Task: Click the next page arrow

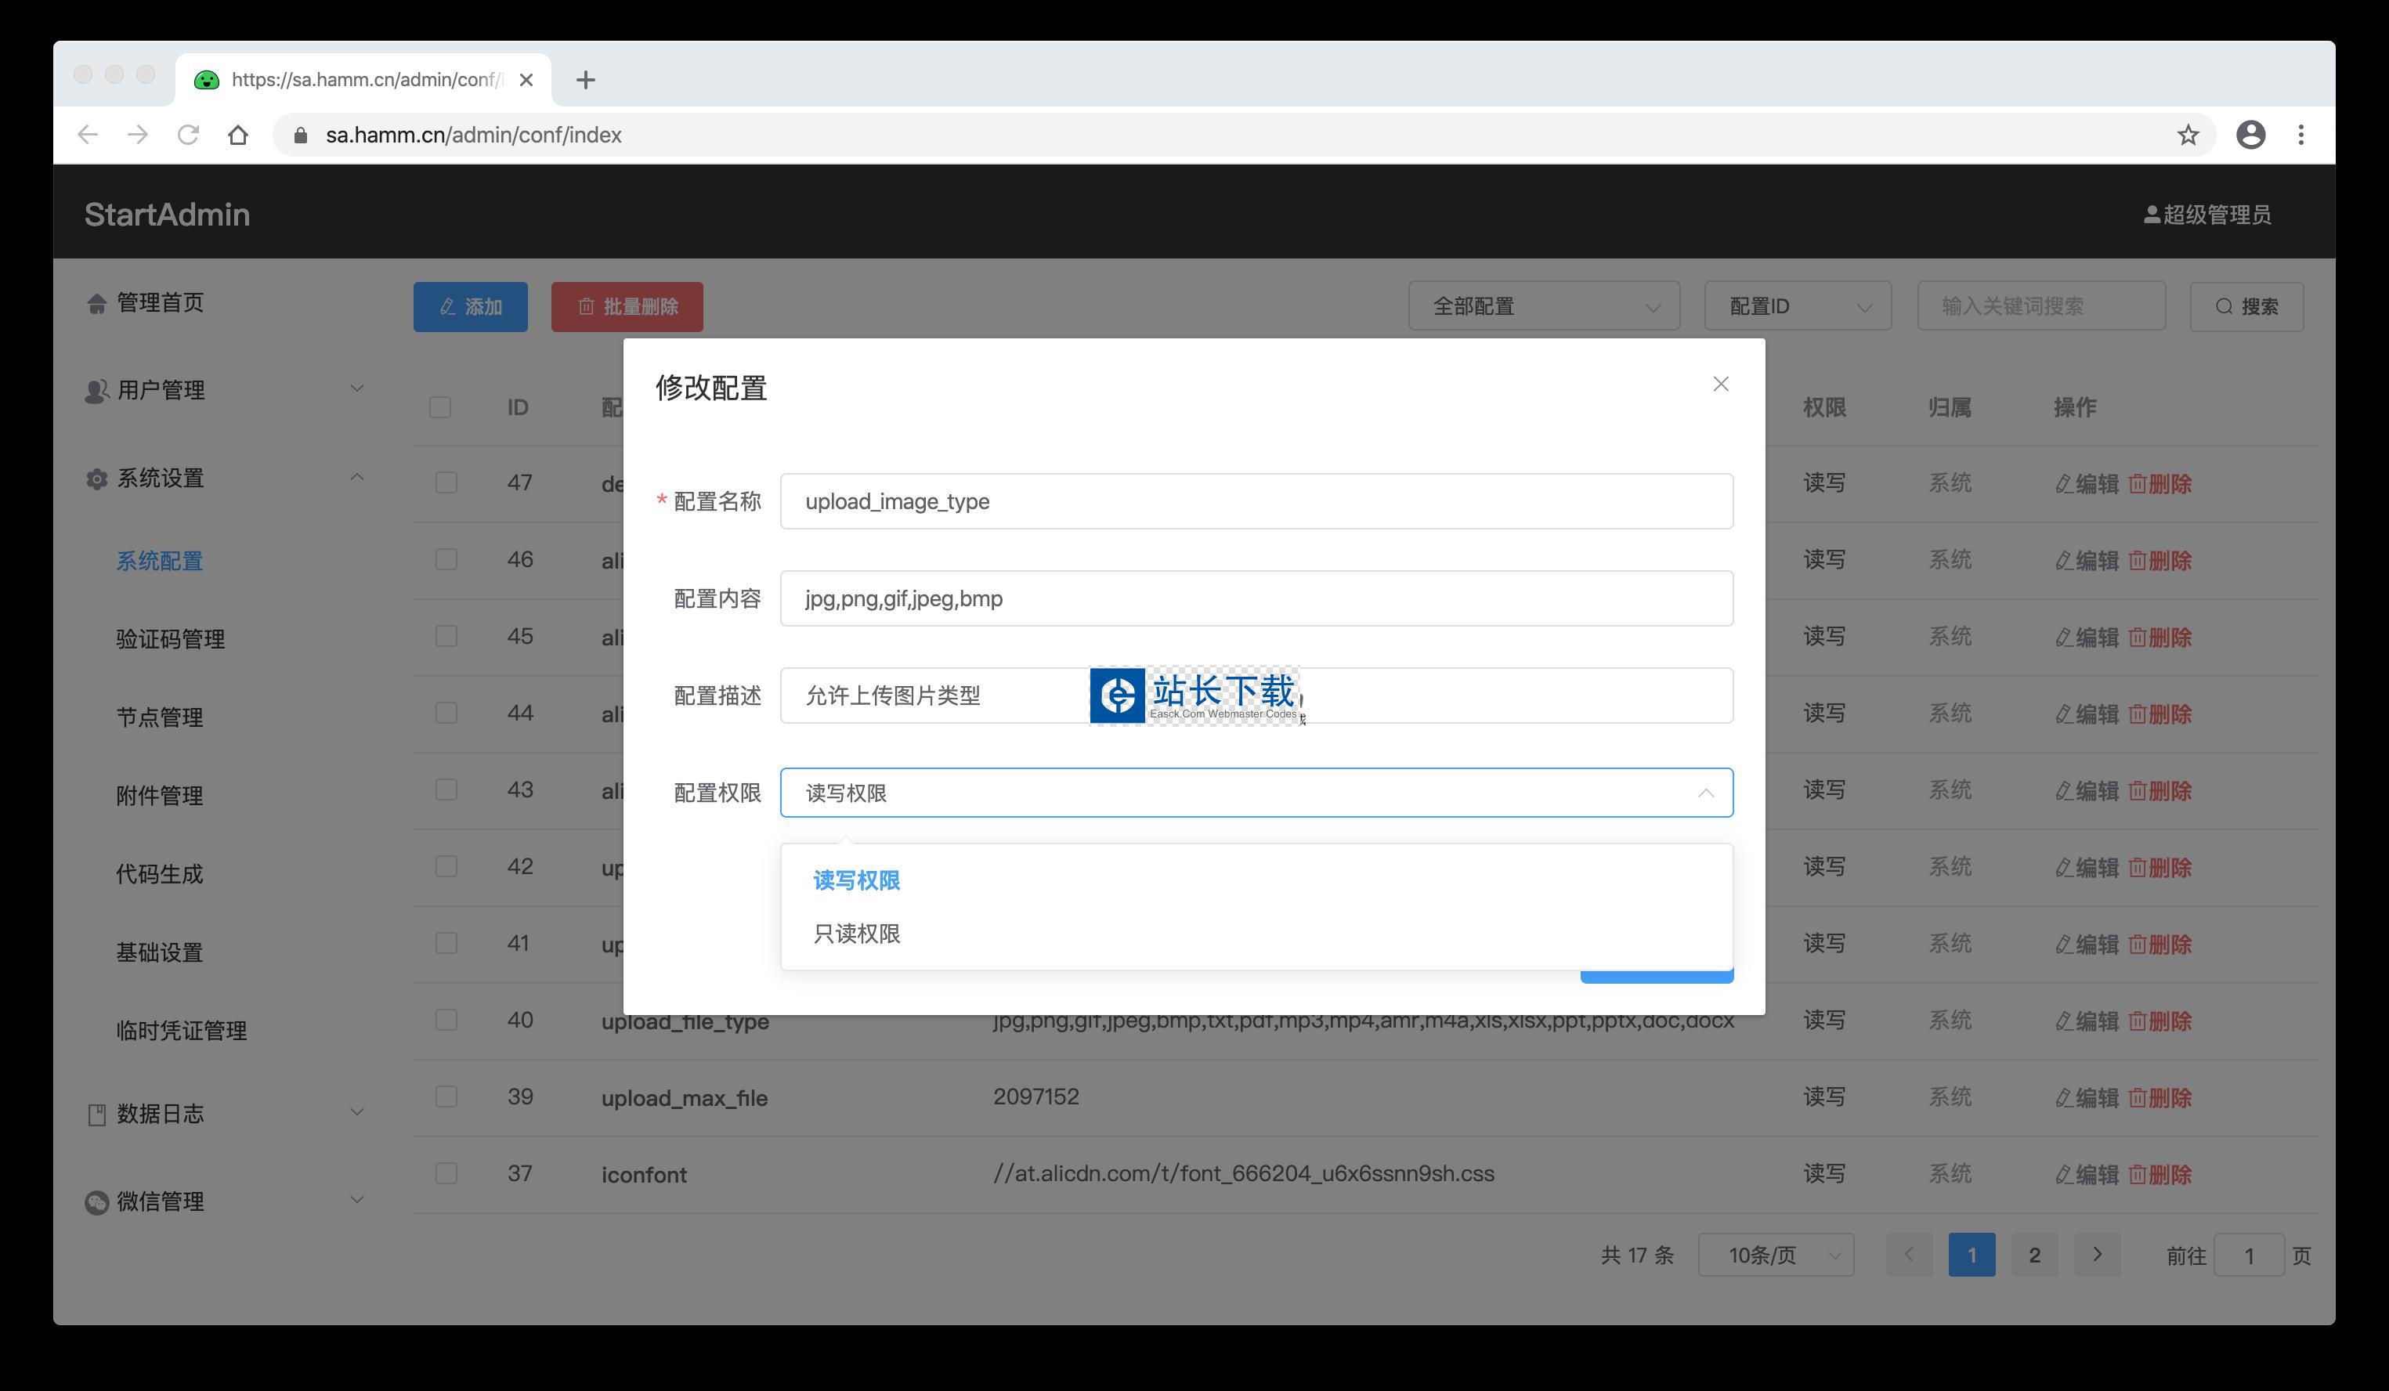Action: pos(2097,1255)
